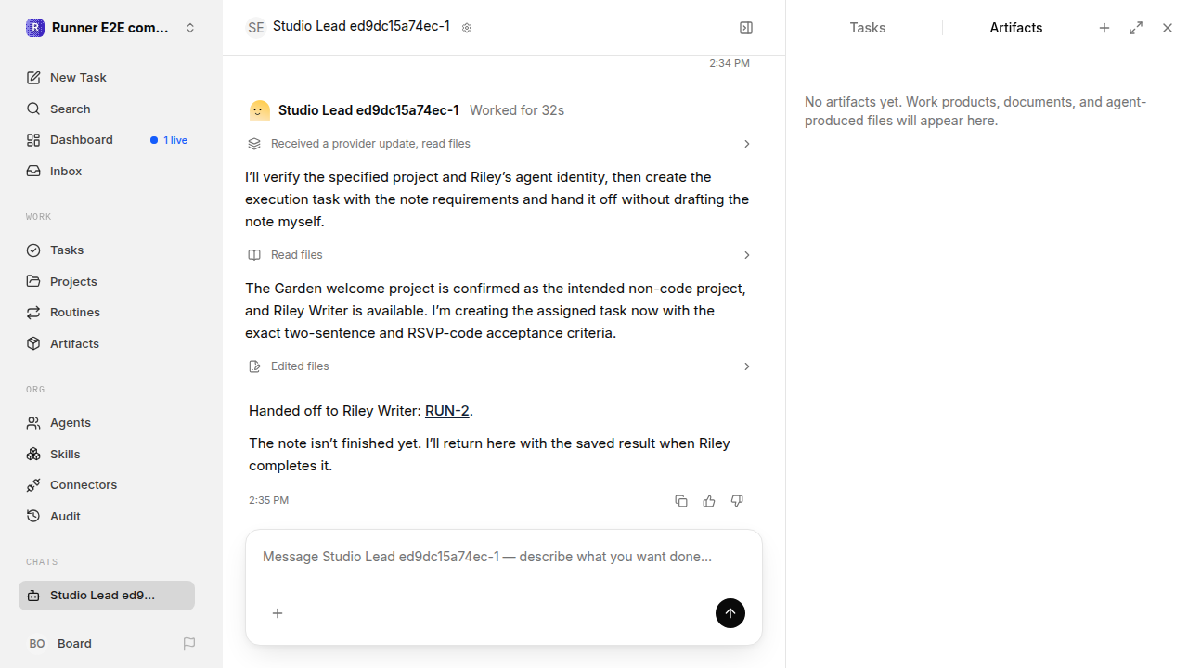
Task: Switch to the Artifacts tab in right panel
Action: point(1016,28)
